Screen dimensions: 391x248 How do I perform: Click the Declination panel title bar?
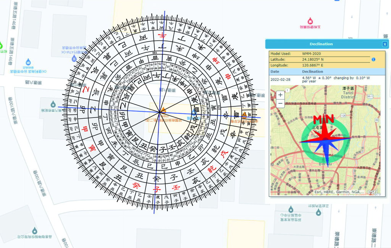coord(321,44)
